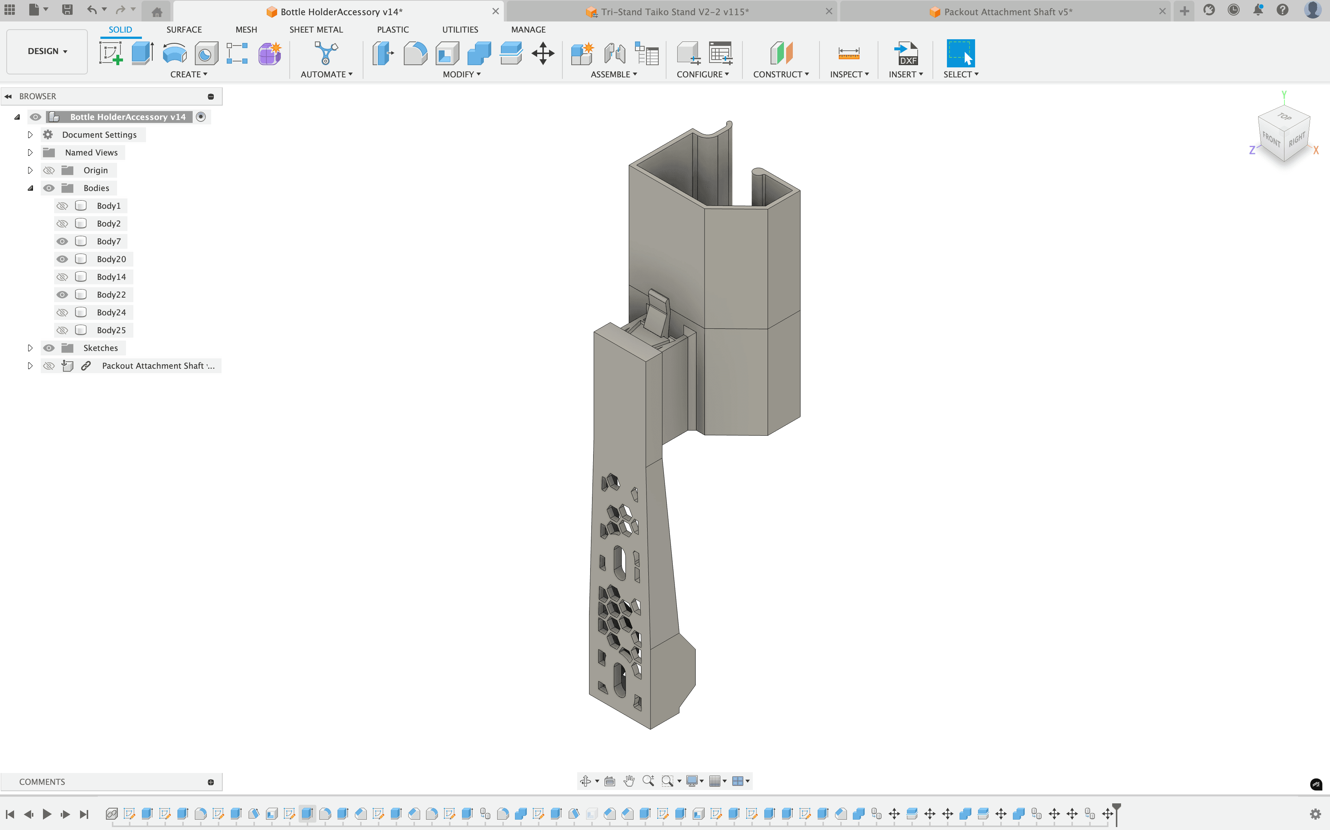Hide Body22 using its eye icon
Image resolution: width=1330 pixels, height=830 pixels.
pyautogui.click(x=63, y=295)
